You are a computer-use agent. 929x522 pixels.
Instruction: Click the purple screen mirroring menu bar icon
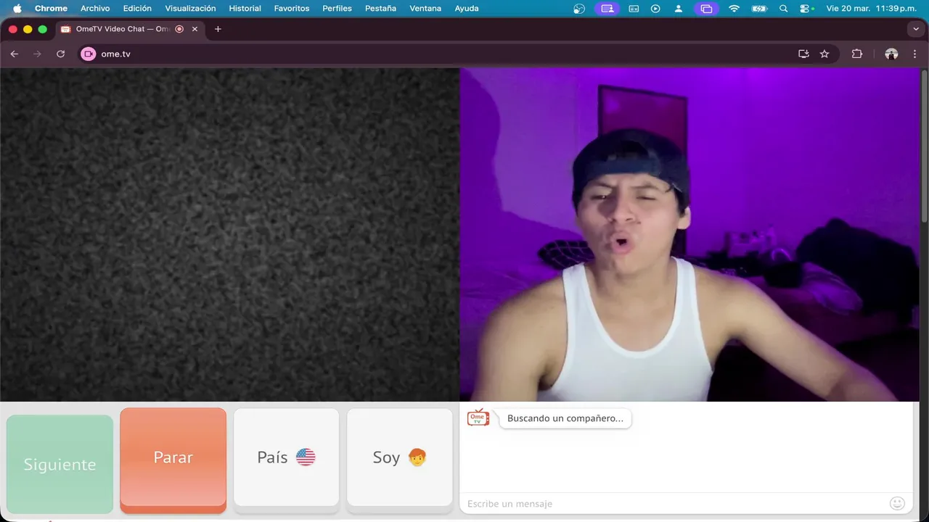706,9
